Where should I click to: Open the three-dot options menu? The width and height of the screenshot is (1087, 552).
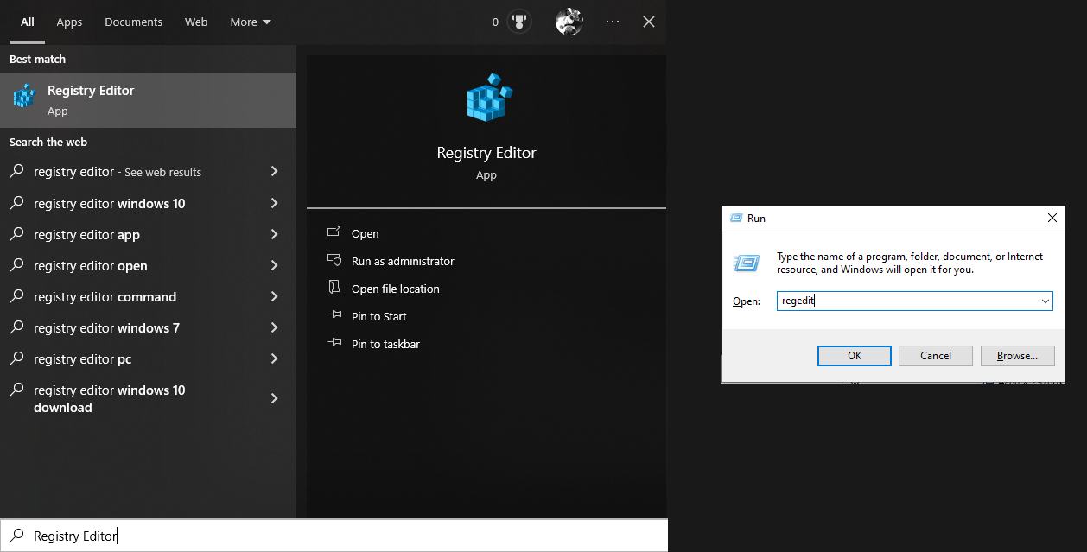coord(613,22)
